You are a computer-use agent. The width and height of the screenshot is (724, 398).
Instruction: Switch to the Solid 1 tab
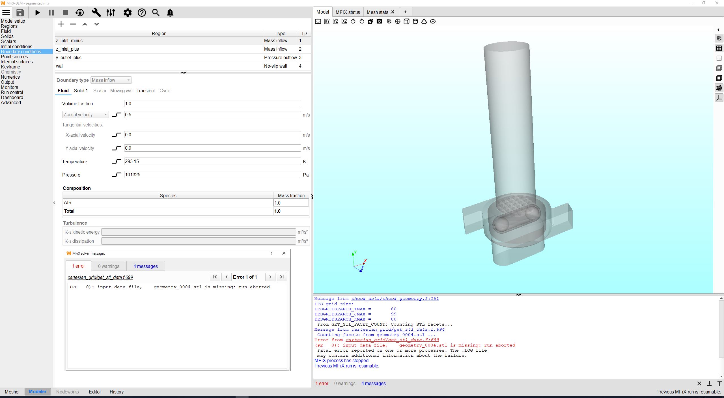click(x=81, y=91)
